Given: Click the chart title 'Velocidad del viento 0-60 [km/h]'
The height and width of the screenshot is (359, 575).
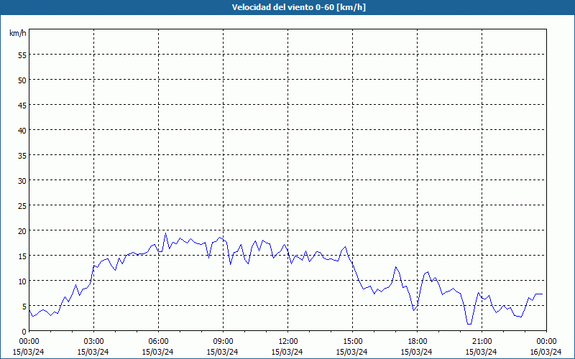Looking at the screenshot, I should pyautogui.click(x=287, y=7).
